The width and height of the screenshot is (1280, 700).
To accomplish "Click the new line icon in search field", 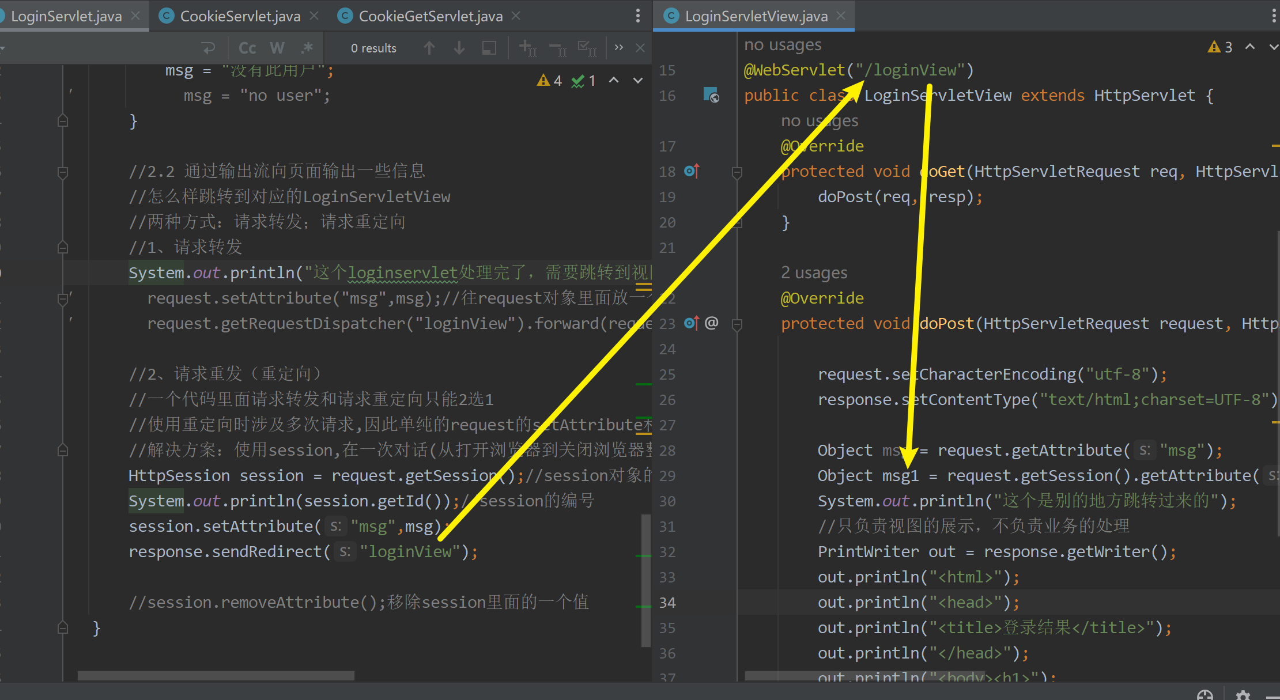I will click(x=209, y=48).
